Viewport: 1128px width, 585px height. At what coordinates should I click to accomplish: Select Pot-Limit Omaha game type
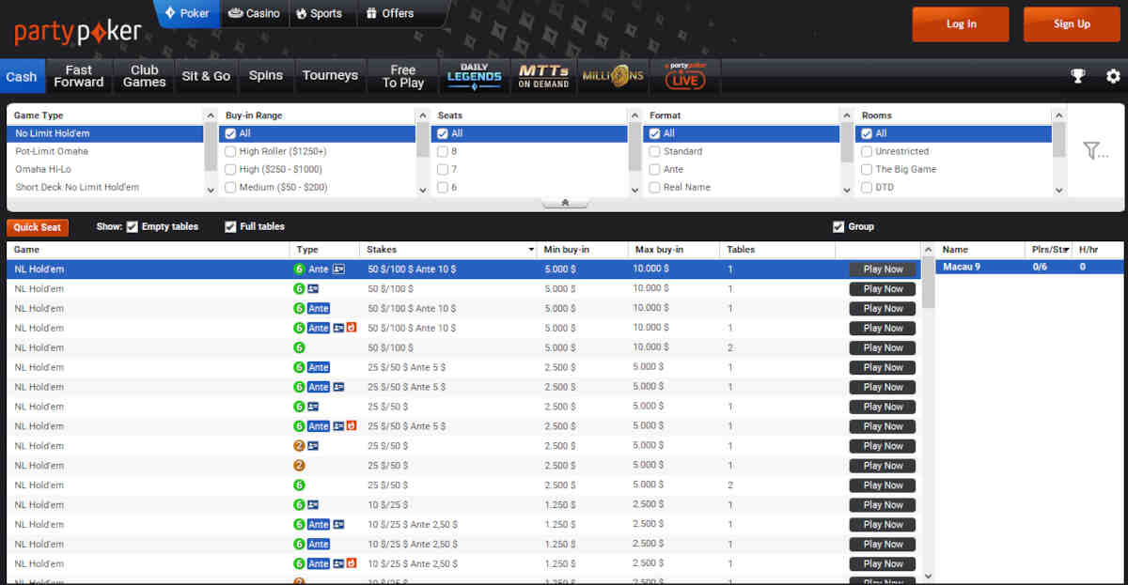coord(105,151)
